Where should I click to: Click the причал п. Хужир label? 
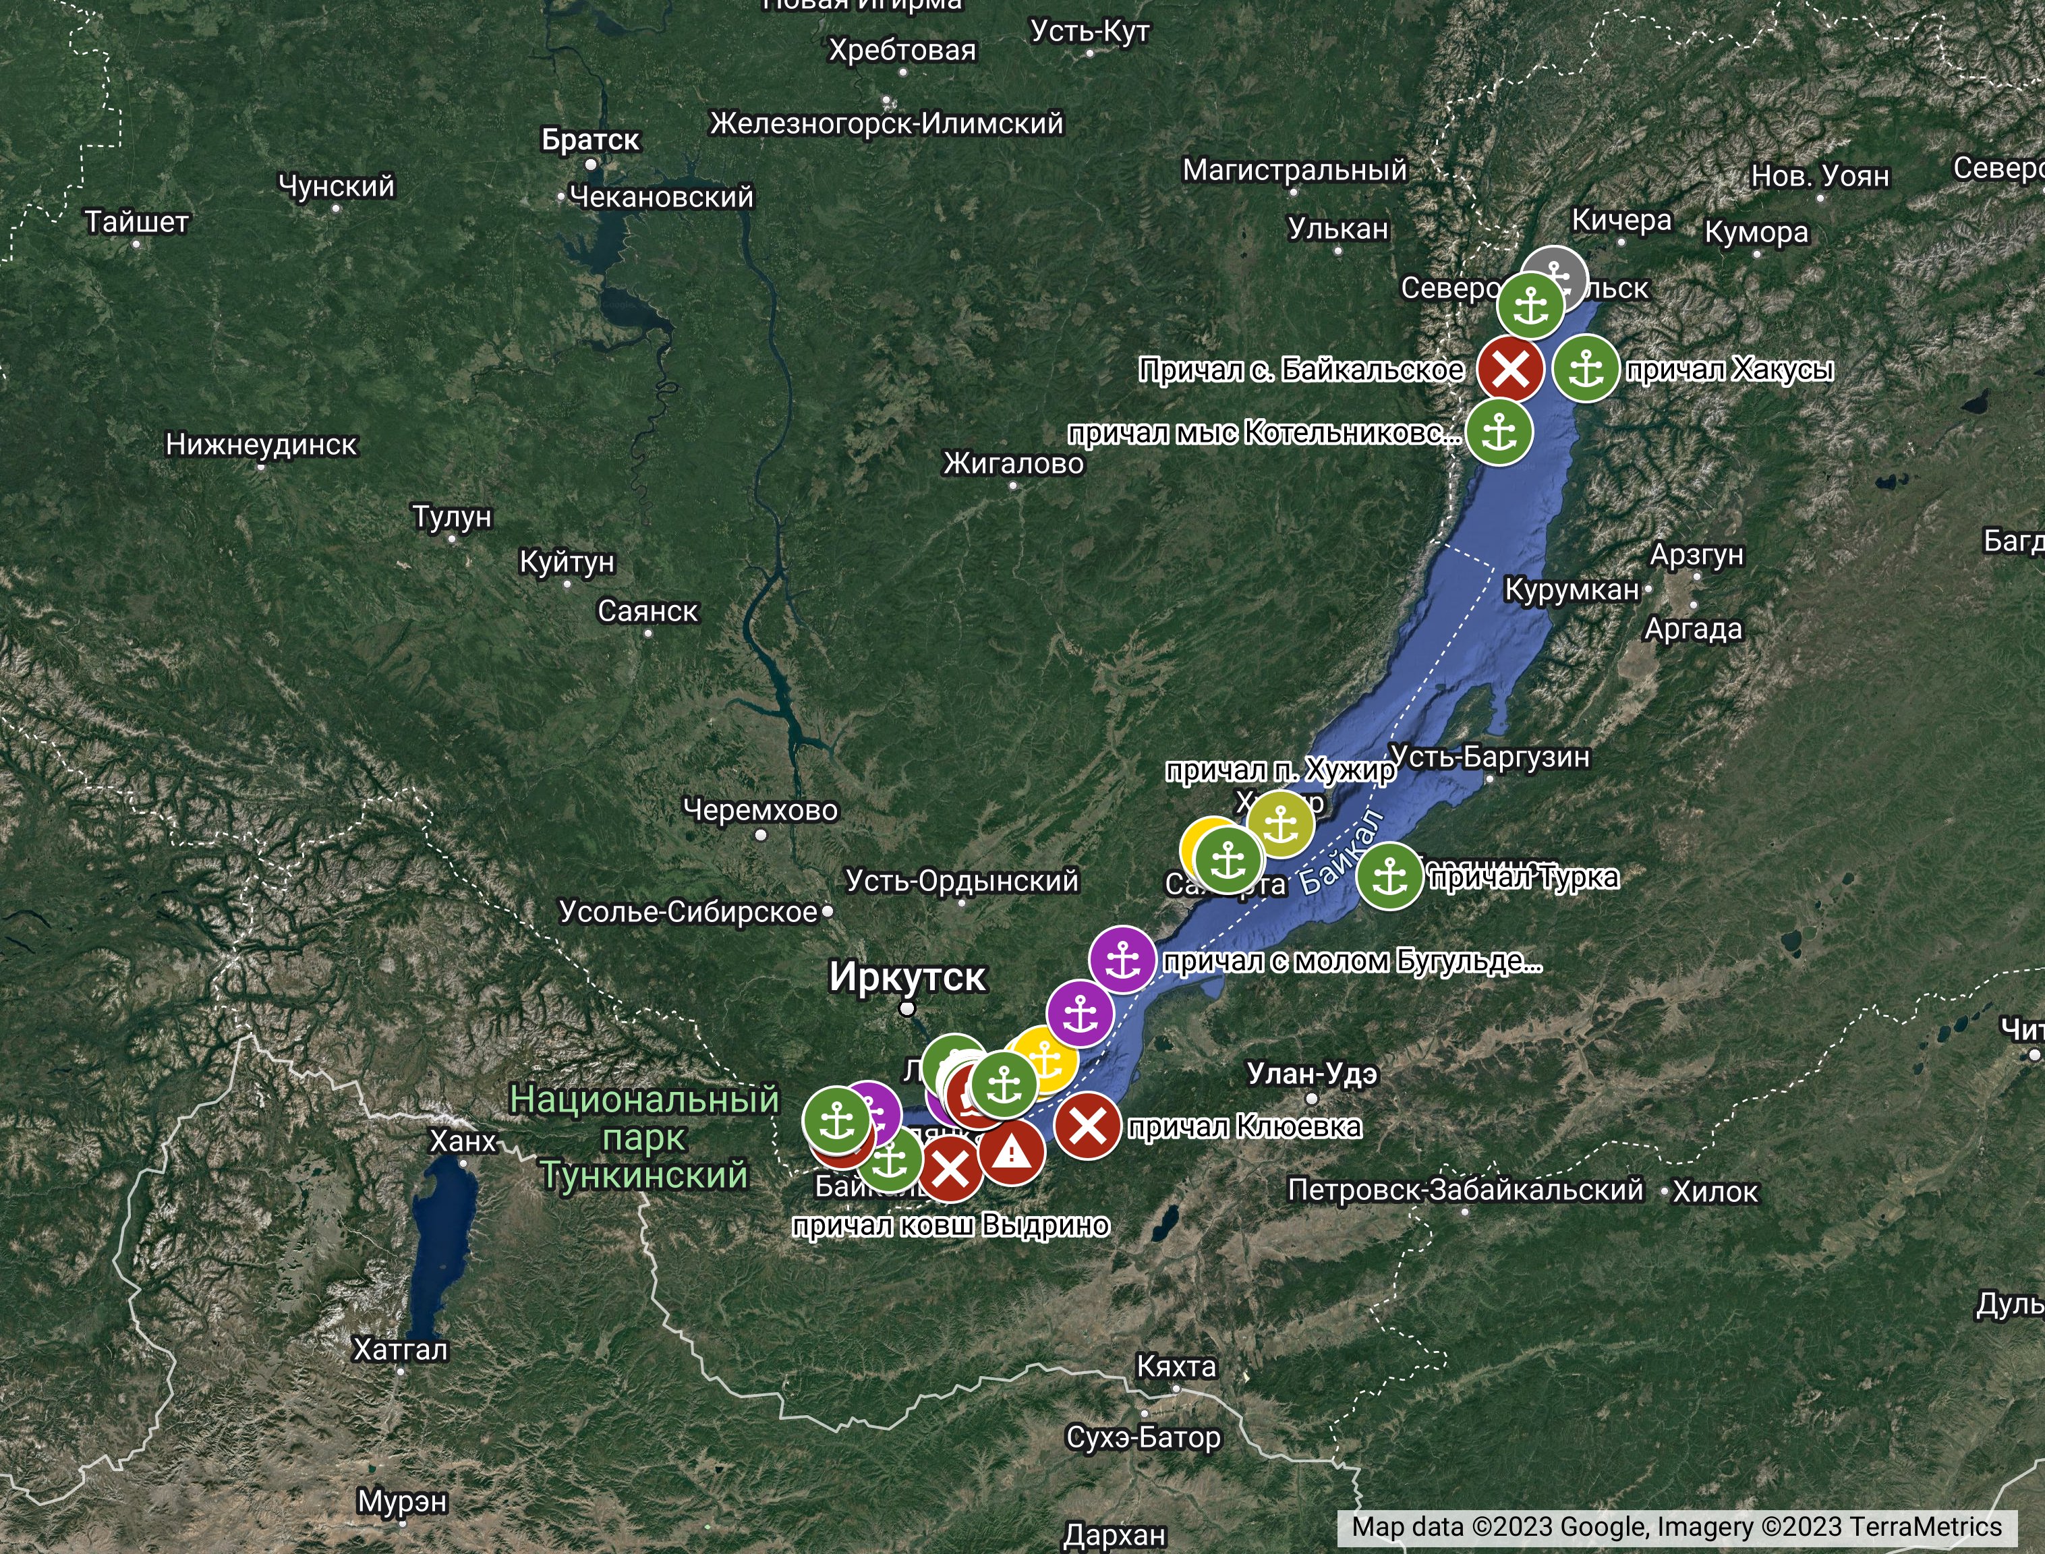[1279, 770]
